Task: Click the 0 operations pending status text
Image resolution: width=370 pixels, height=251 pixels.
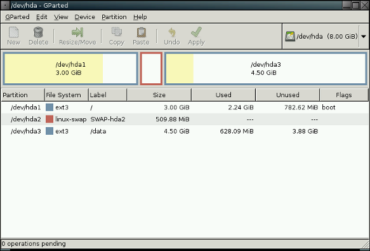Action: pos(34,243)
